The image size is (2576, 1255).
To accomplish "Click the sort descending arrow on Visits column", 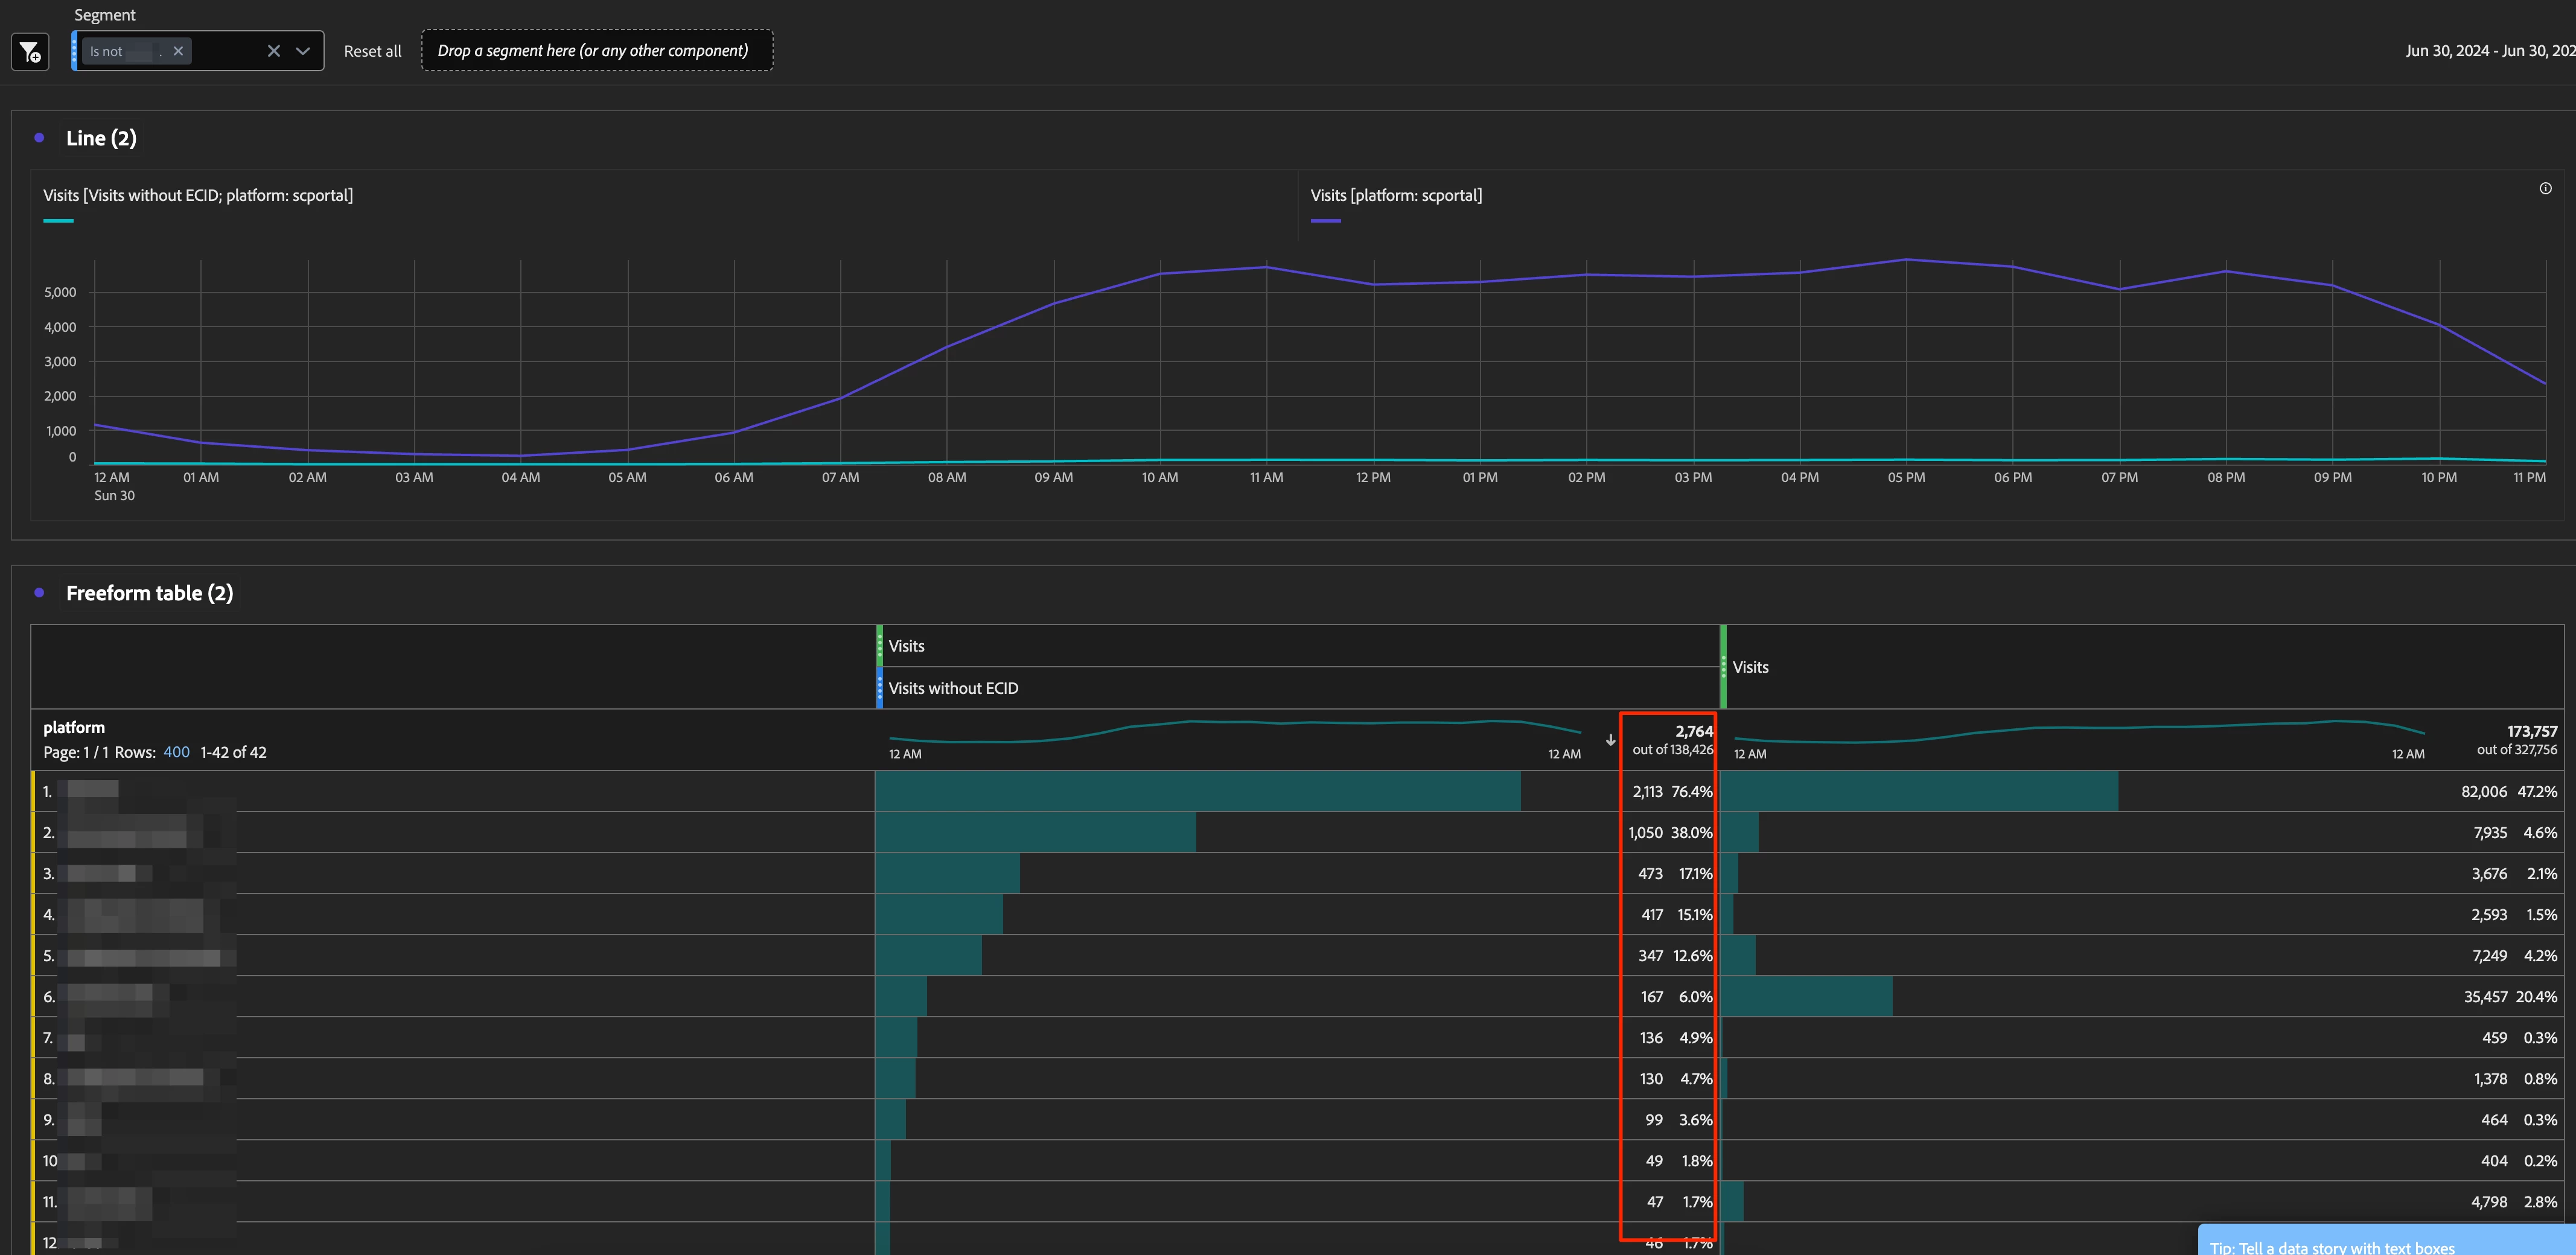I will (x=1610, y=740).
